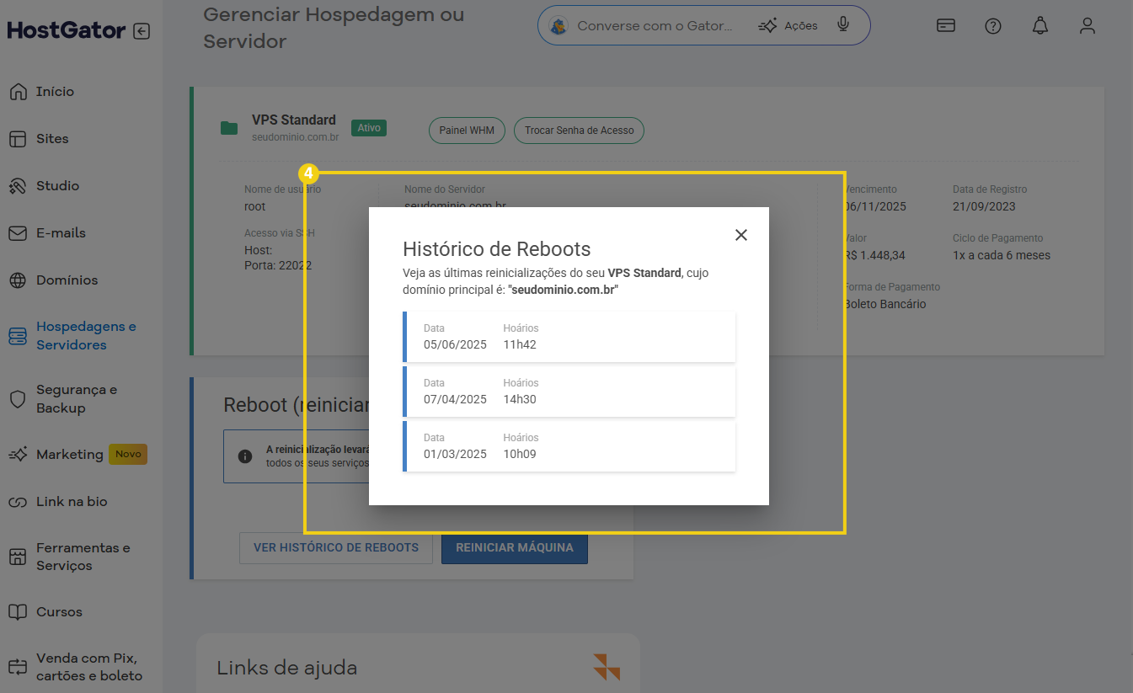Viewport: 1133px width, 693px height.
Task: Select reboot entry dated 01/03/2025
Action: (569, 446)
